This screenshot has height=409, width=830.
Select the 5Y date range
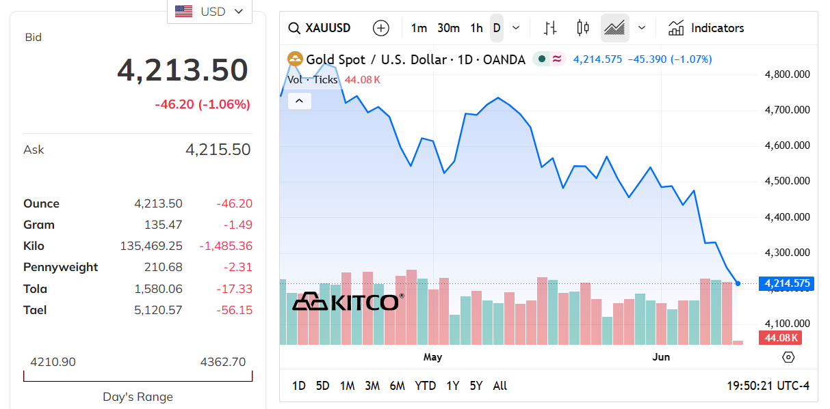pyautogui.click(x=476, y=386)
